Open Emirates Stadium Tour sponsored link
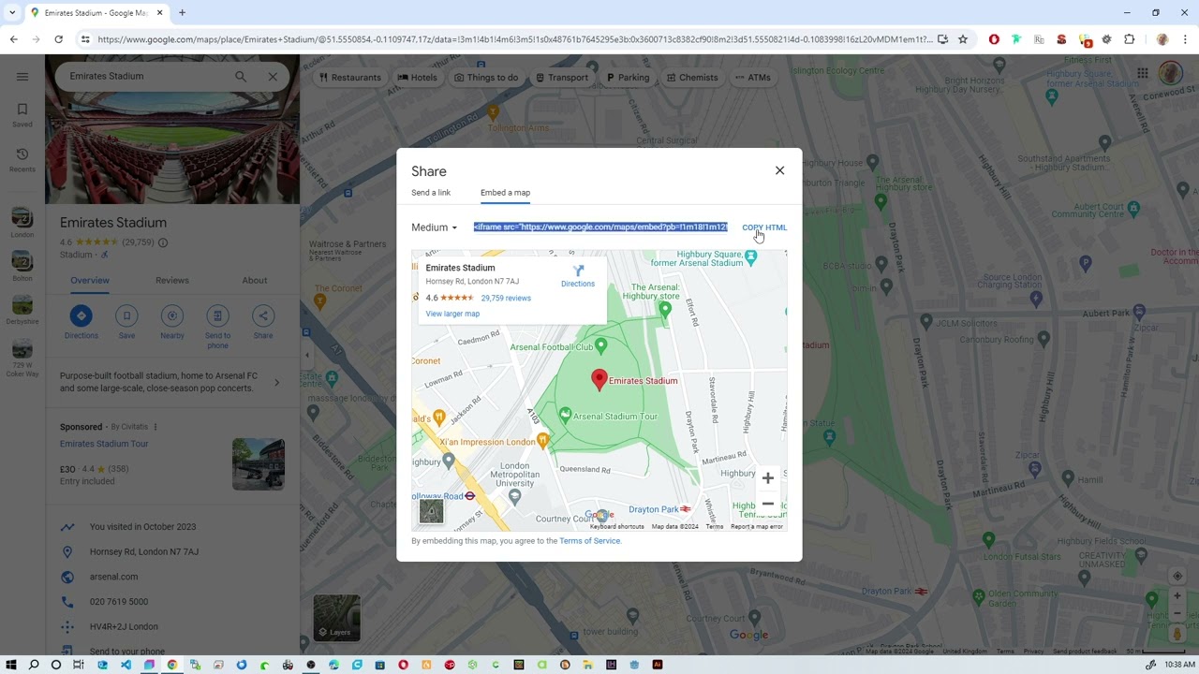The image size is (1199, 674). tap(104, 444)
